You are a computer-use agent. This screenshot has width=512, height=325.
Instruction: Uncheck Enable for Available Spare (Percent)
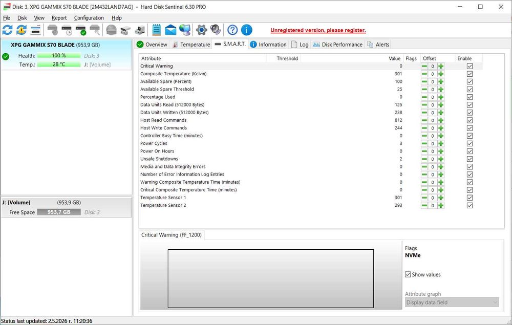pyautogui.click(x=470, y=81)
